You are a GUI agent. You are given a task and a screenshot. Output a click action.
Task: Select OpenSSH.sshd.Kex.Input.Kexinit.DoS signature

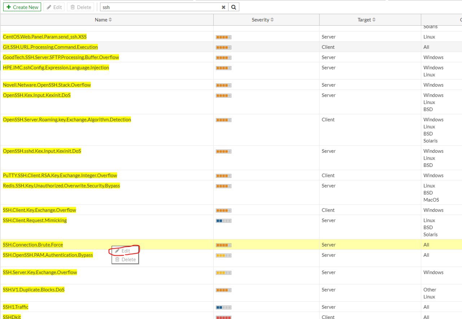pos(42,151)
